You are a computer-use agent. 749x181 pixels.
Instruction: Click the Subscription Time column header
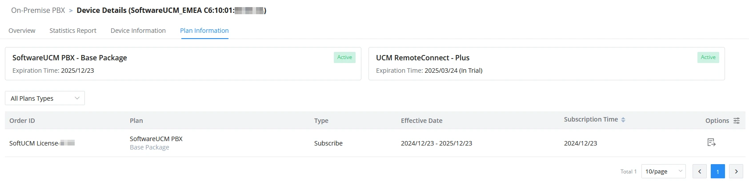coord(591,119)
